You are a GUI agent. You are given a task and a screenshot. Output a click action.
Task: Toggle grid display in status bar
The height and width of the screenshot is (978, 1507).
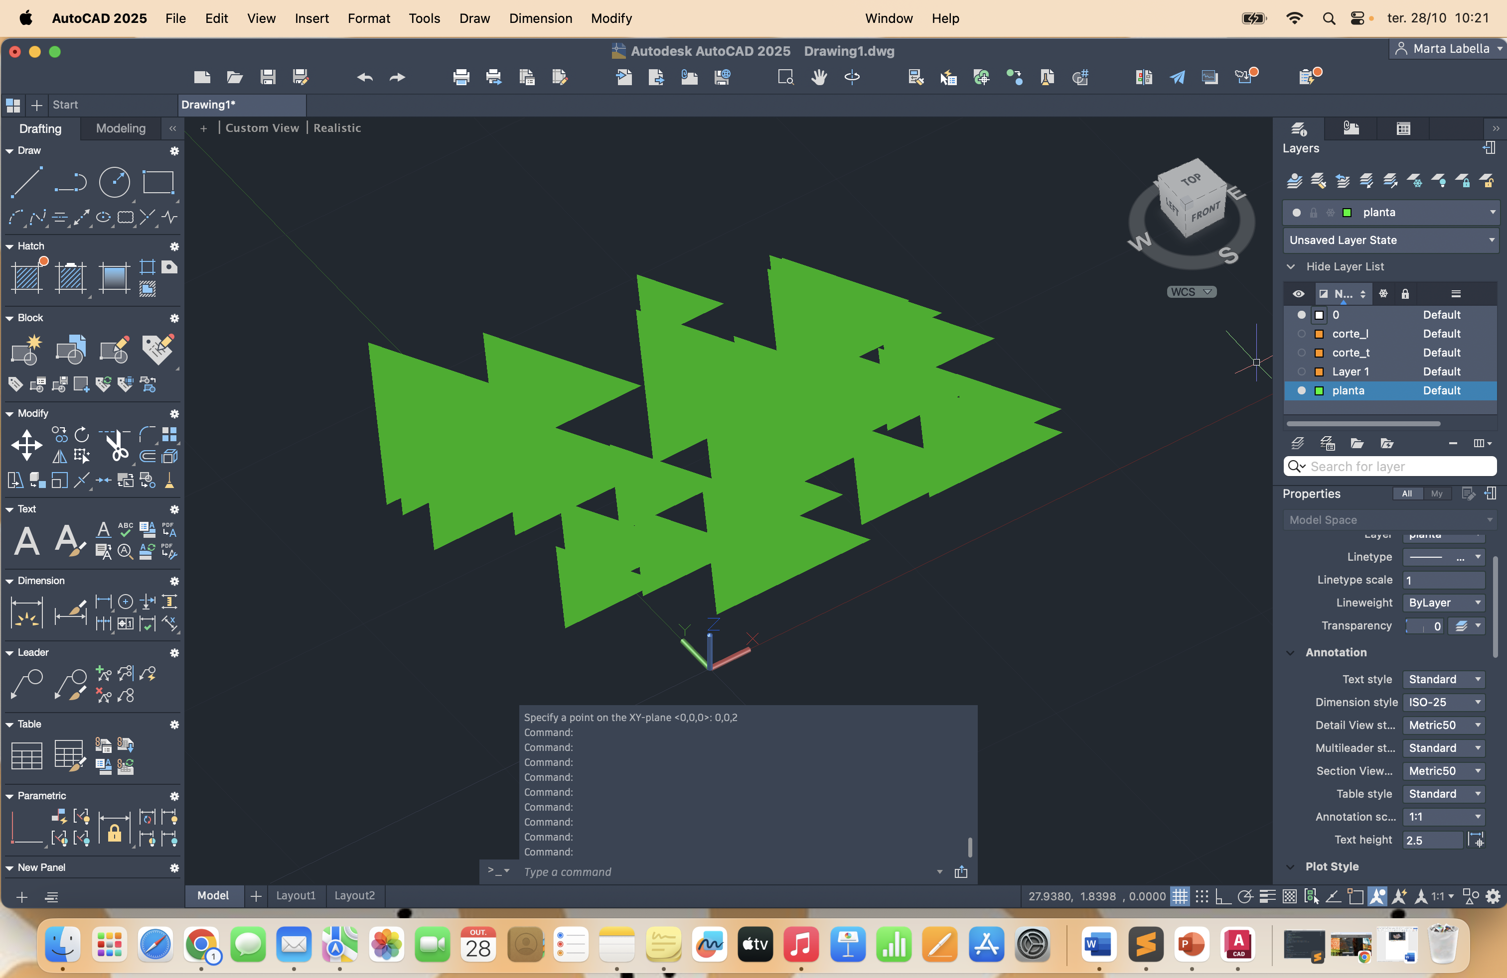point(1180,896)
